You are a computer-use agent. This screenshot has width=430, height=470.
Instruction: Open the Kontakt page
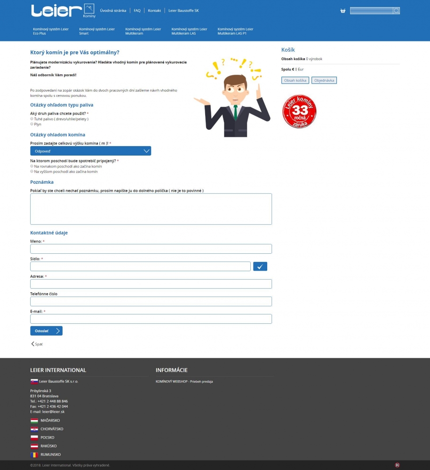point(154,10)
